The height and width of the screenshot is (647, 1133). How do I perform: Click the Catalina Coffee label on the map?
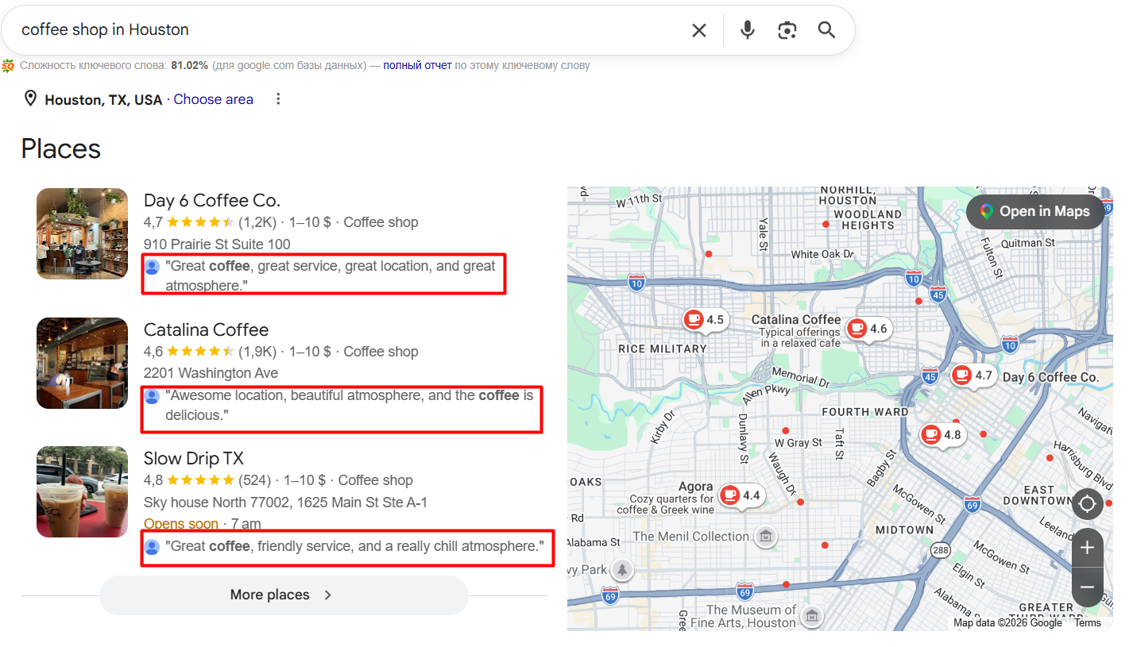click(x=796, y=320)
